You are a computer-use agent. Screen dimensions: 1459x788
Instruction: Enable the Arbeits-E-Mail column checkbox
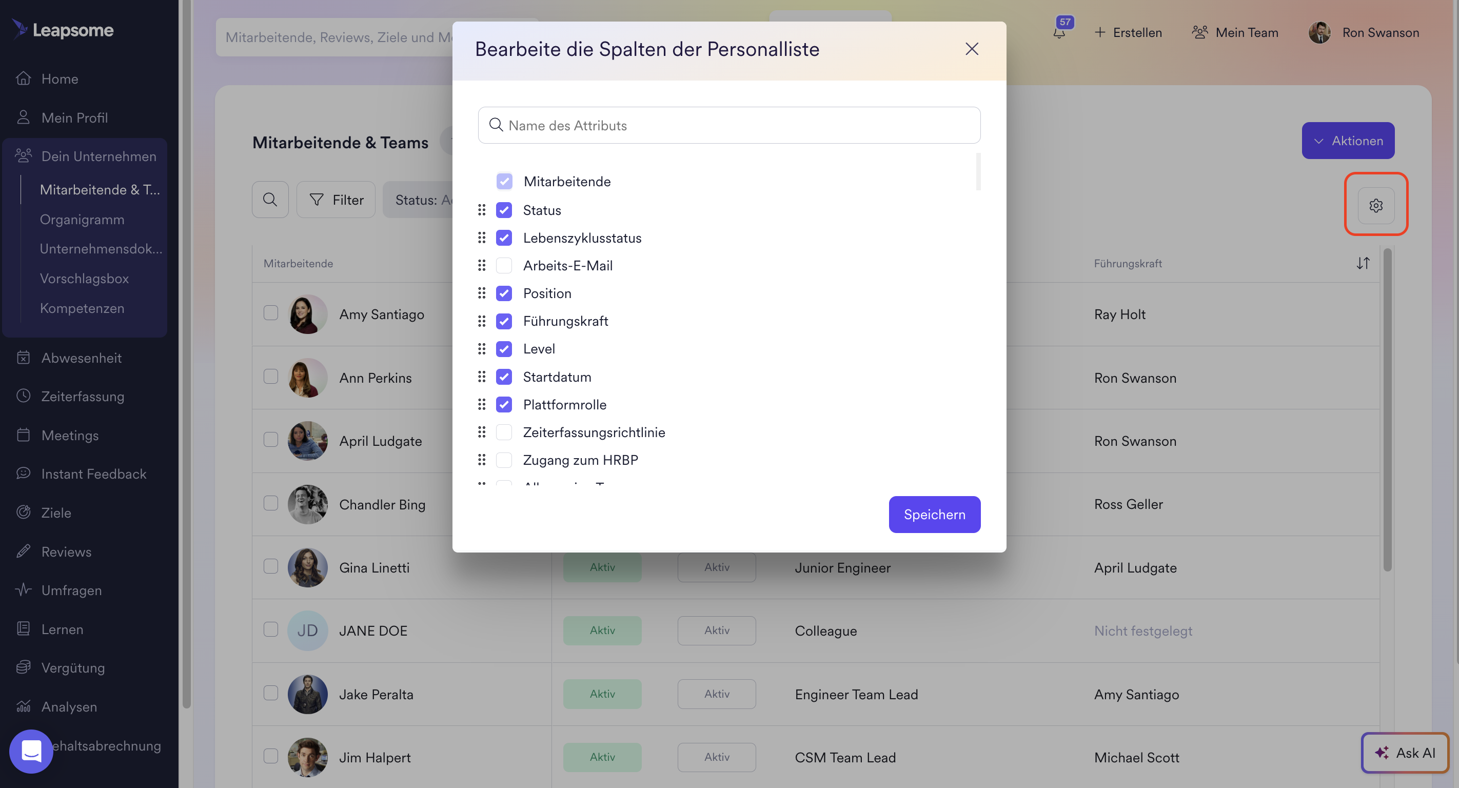(504, 265)
